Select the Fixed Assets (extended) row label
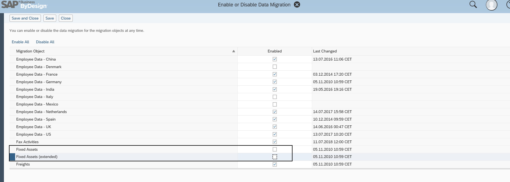Viewport: 510px width, 182px height. [37, 157]
